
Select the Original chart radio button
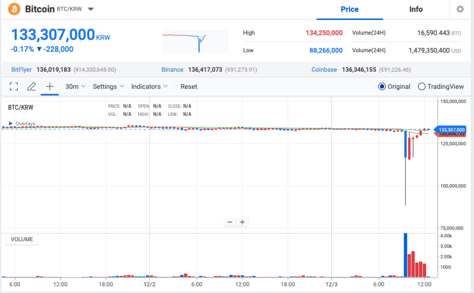381,87
